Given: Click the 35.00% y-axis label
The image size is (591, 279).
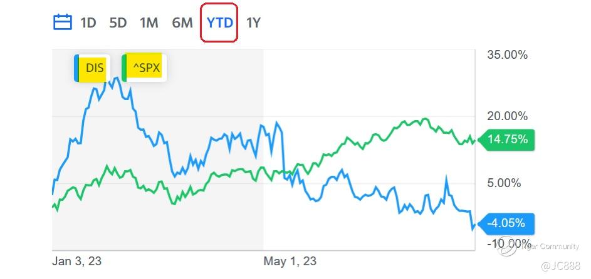Looking at the screenshot, I should point(507,55).
